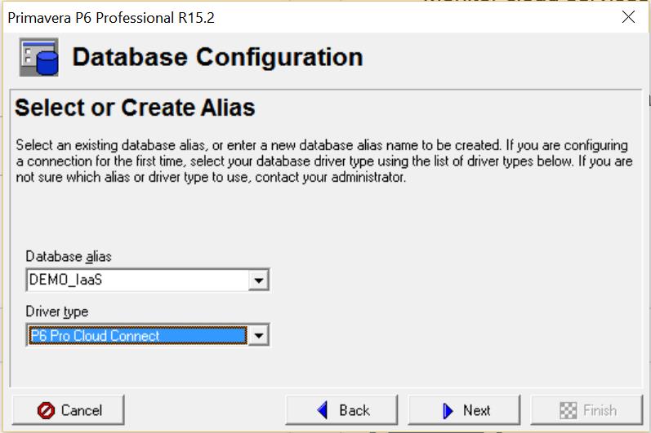This screenshot has height=433, width=651.
Task: Open the Driver type dropdown arrow
Action: (x=259, y=335)
